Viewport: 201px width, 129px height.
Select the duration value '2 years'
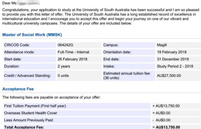[64, 66]
